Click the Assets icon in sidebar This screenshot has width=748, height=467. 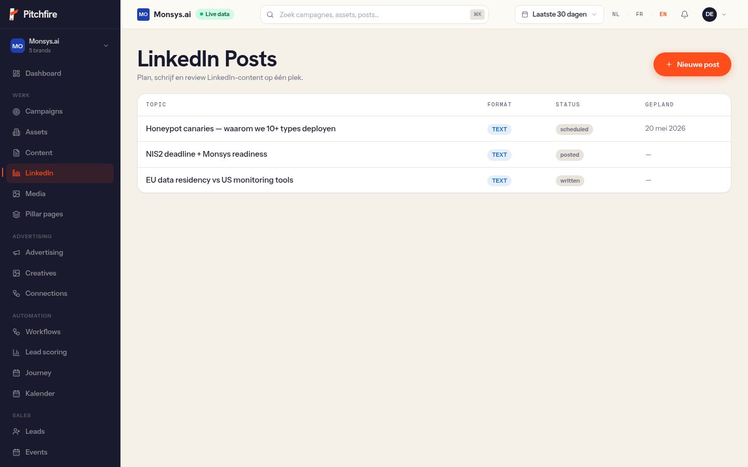[x=17, y=132]
